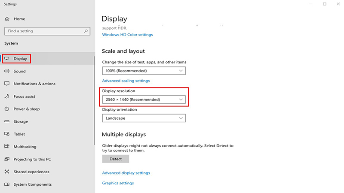This screenshot has height=193, width=344.
Task: Click the Power & sleep icon
Action: point(7,109)
